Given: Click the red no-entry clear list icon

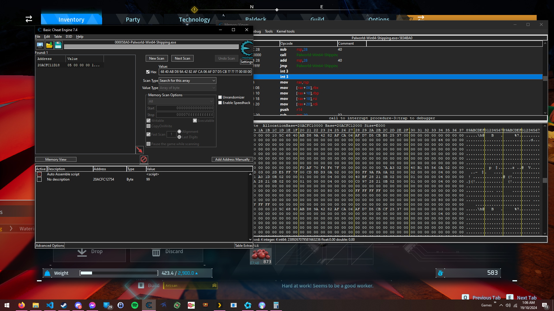Looking at the screenshot, I should [144, 159].
